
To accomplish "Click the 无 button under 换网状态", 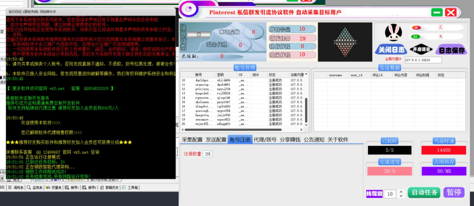I will coord(199,34).
